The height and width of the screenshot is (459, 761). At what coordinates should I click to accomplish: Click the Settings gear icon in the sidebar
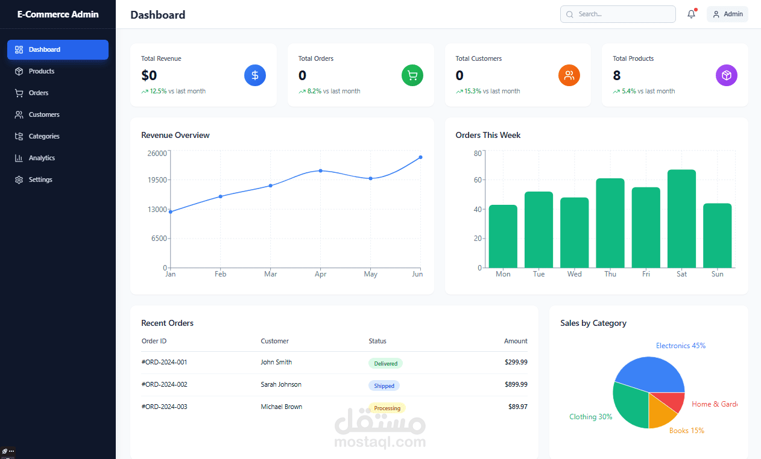(x=19, y=180)
